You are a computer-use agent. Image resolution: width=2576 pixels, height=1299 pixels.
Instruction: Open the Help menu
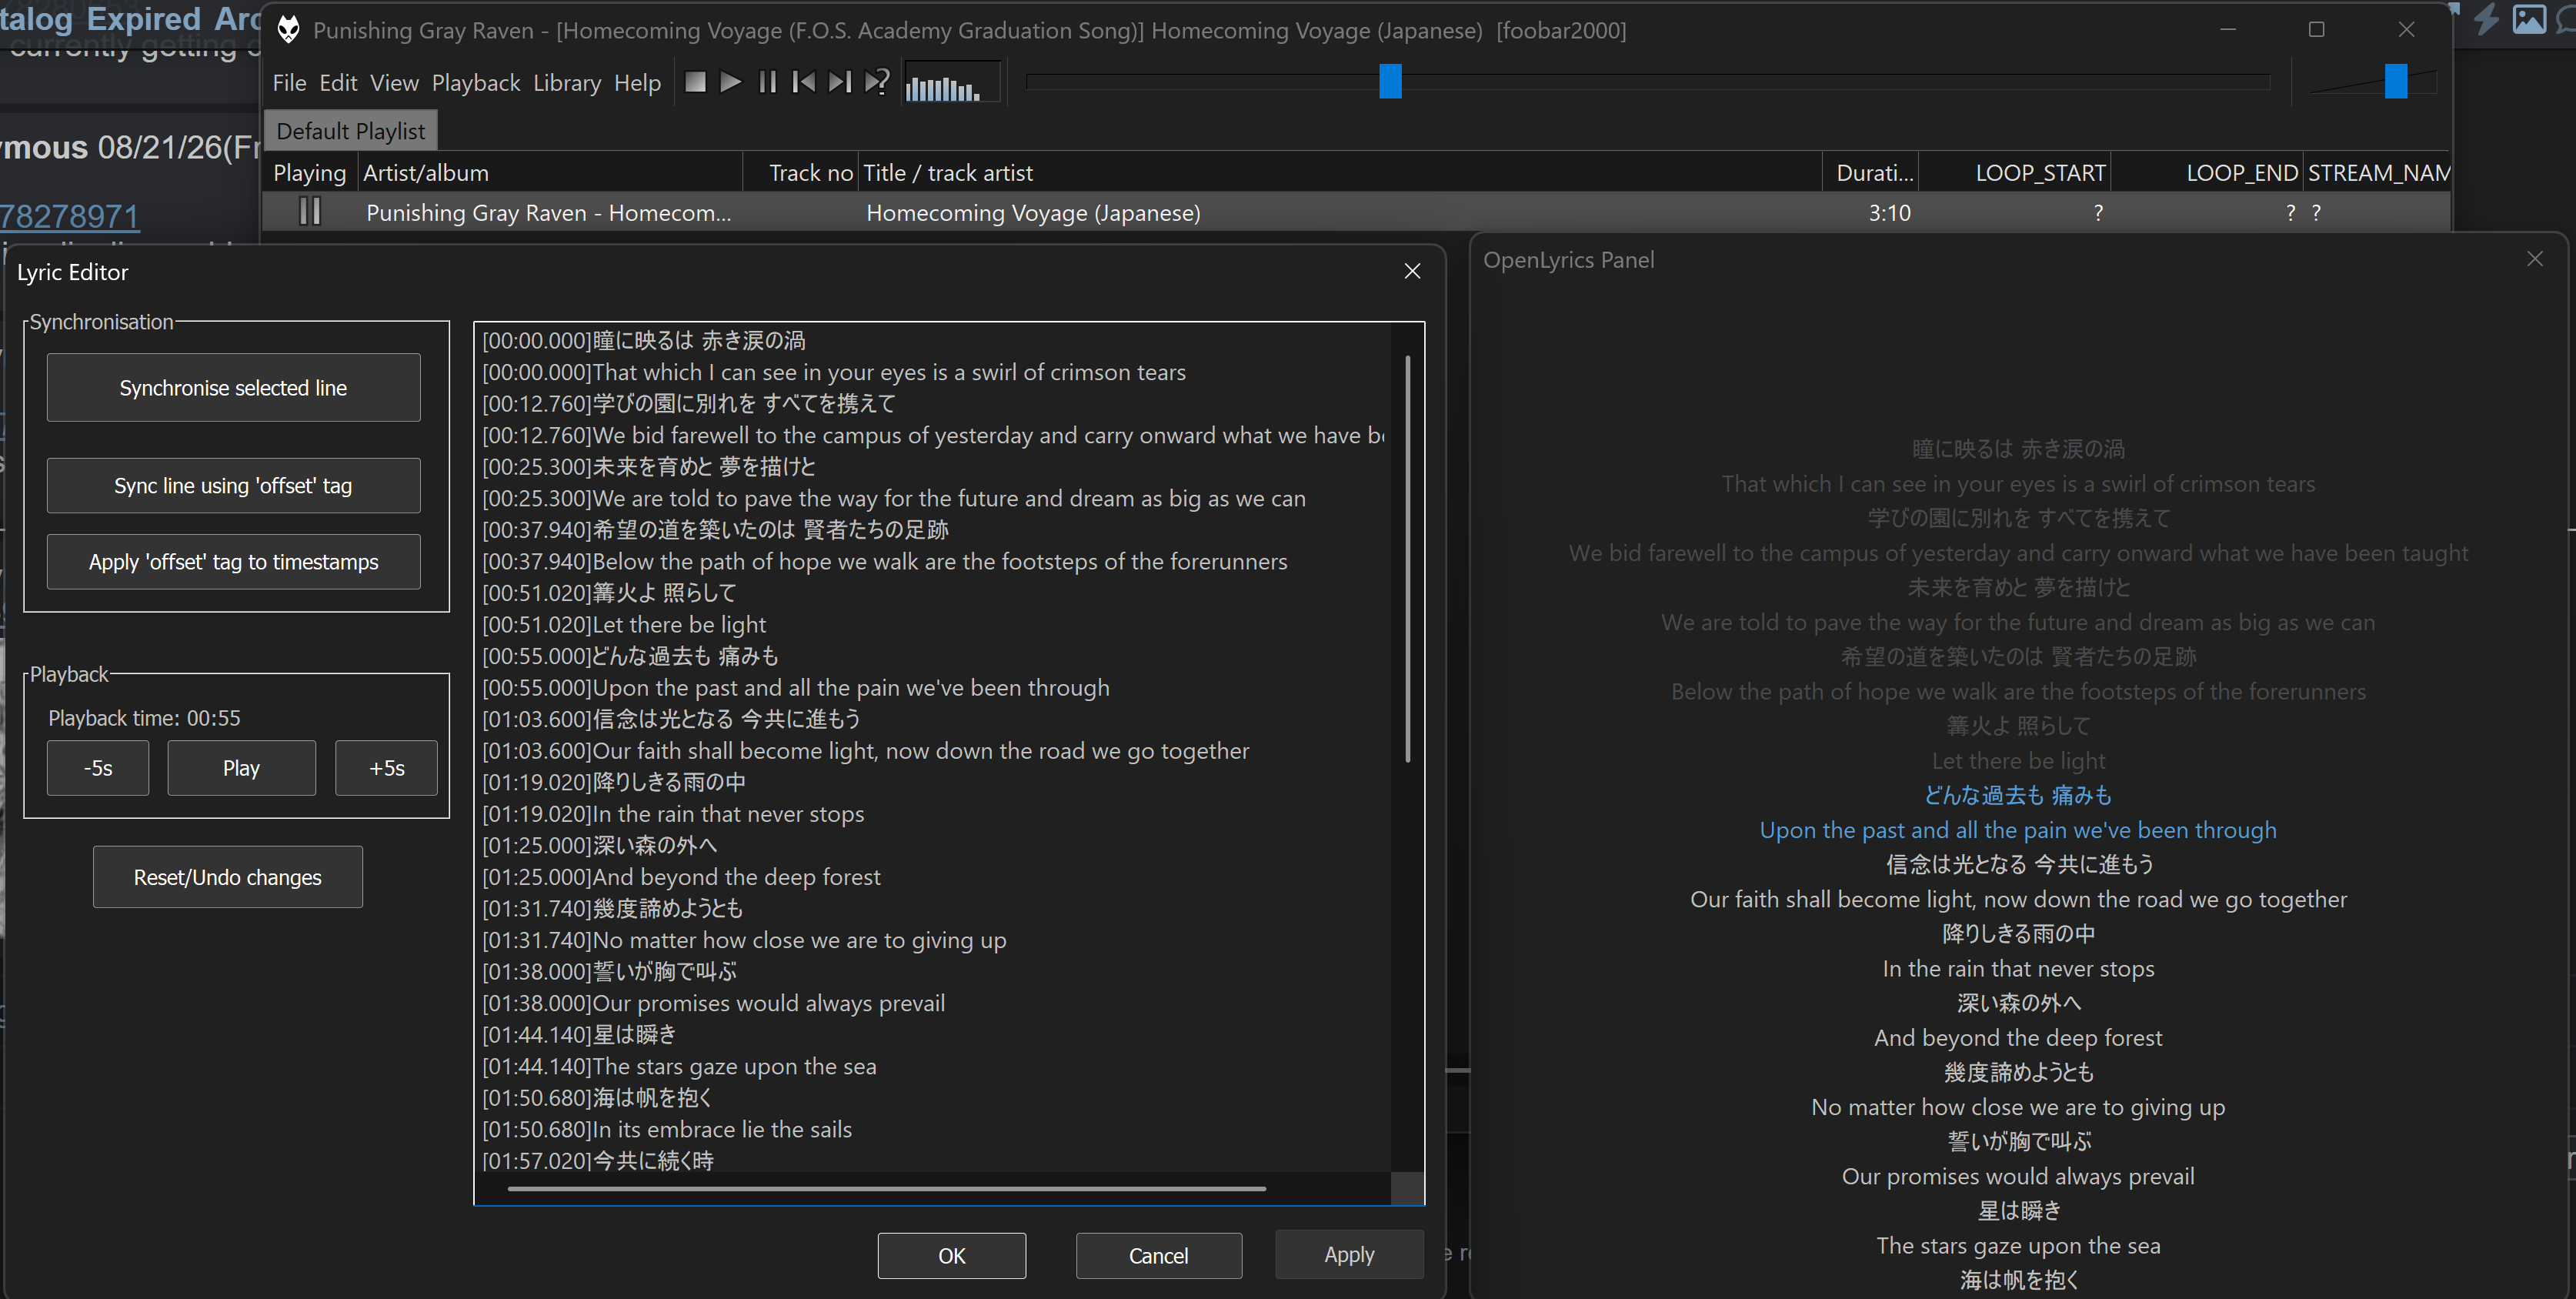click(x=637, y=83)
